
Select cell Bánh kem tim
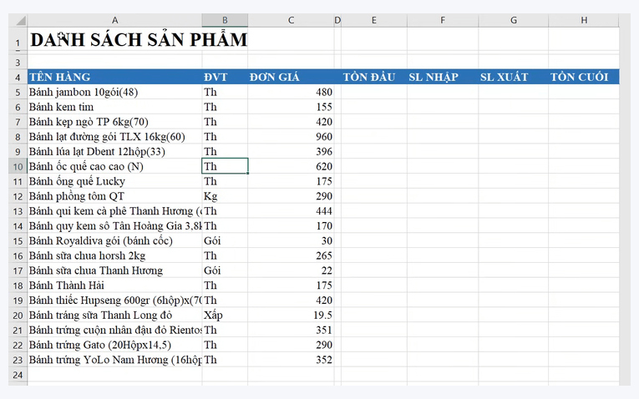[114, 107]
